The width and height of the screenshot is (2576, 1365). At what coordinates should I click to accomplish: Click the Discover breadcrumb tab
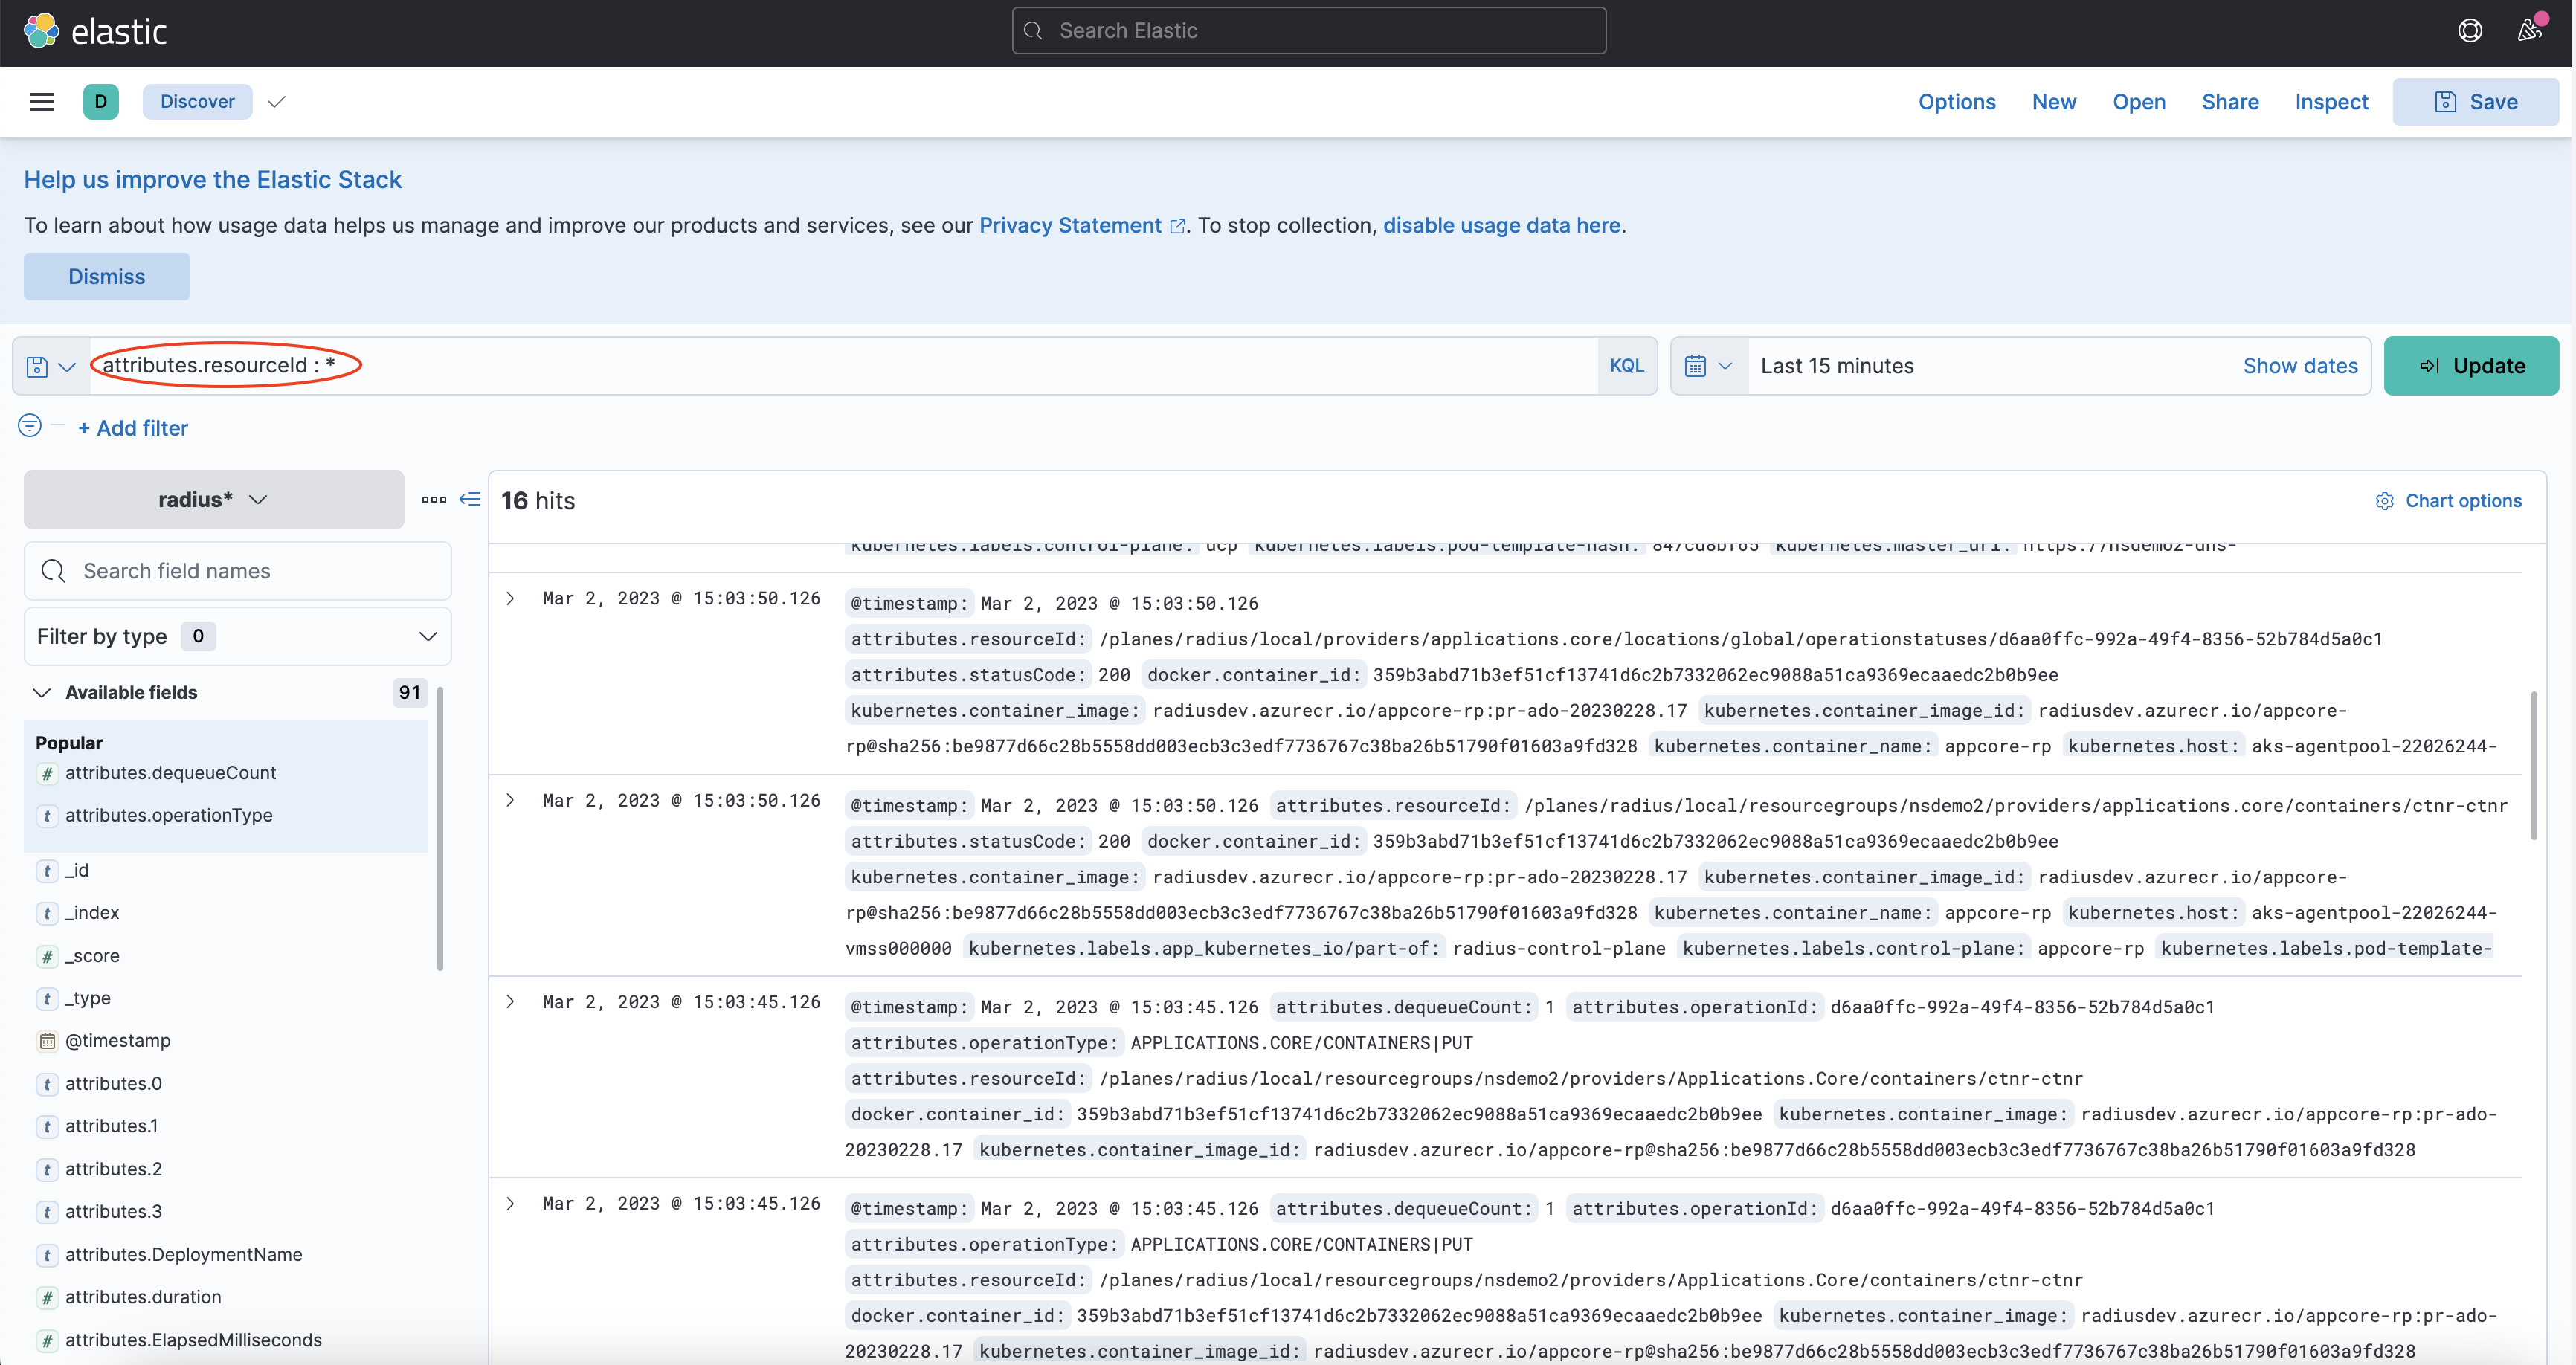pyautogui.click(x=197, y=102)
